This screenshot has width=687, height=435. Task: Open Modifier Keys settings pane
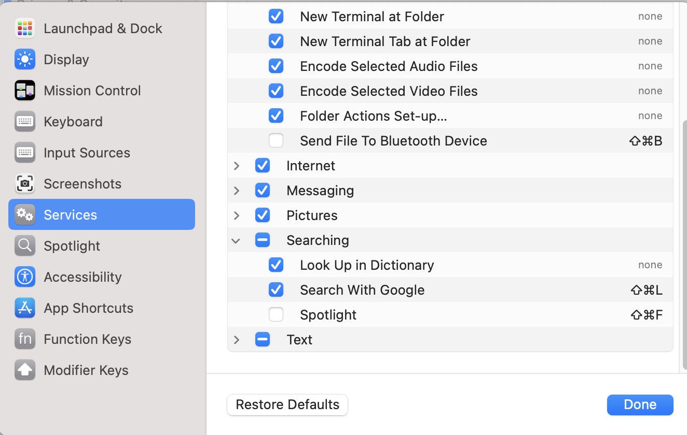(86, 370)
